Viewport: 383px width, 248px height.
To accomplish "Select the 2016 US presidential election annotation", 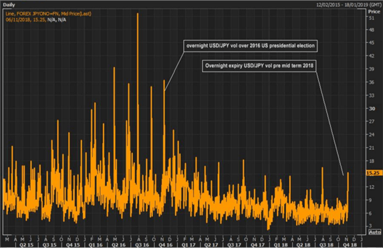I will [x=251, y=46].
